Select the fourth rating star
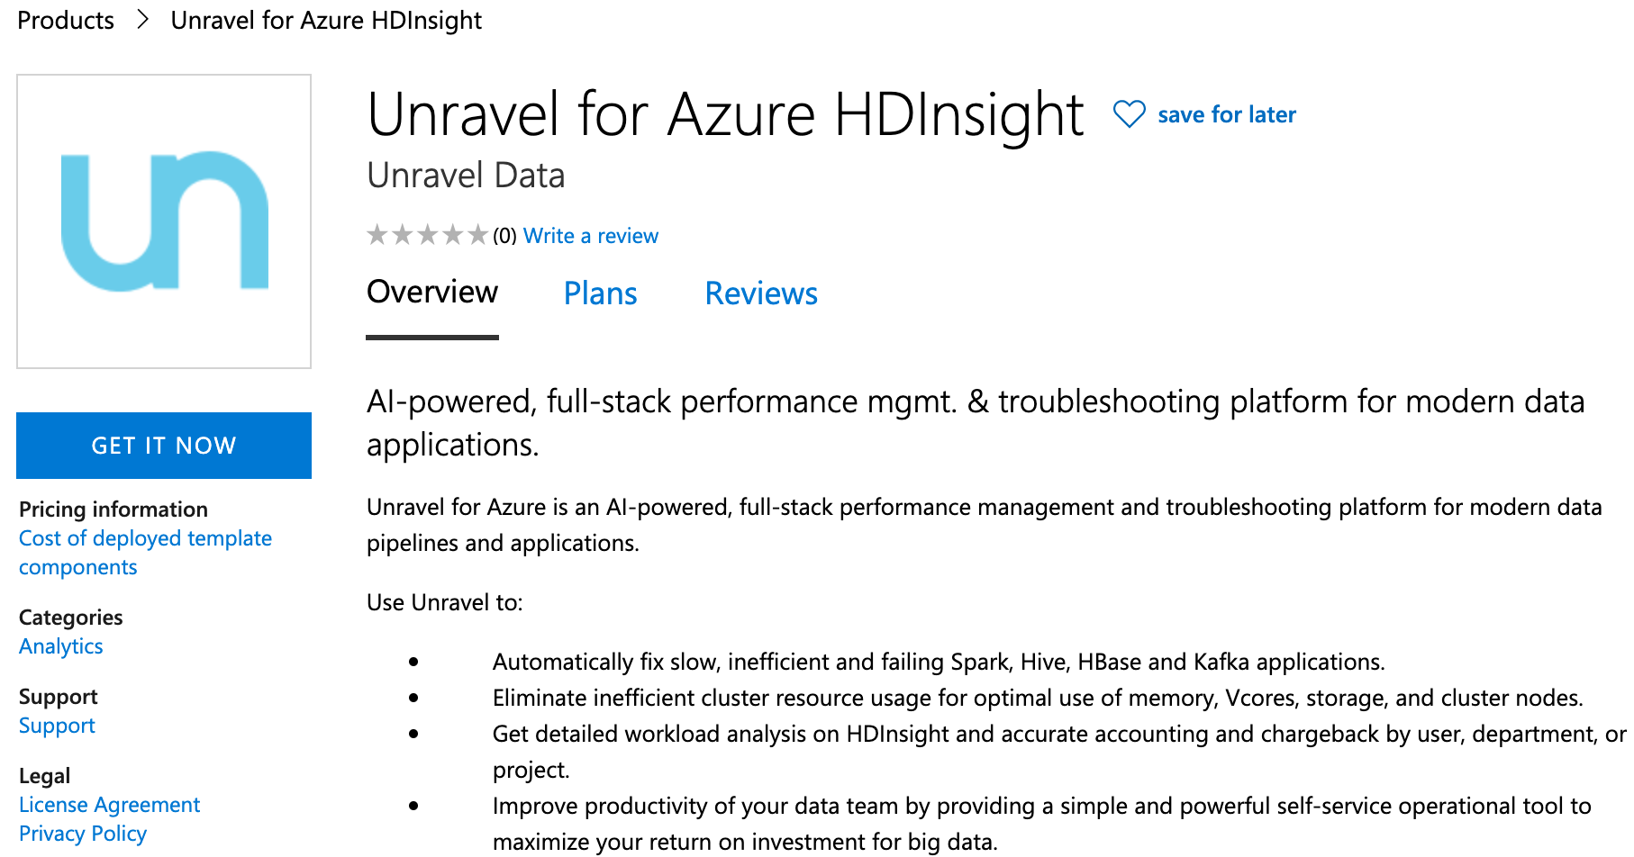 [x=453, y=235]
